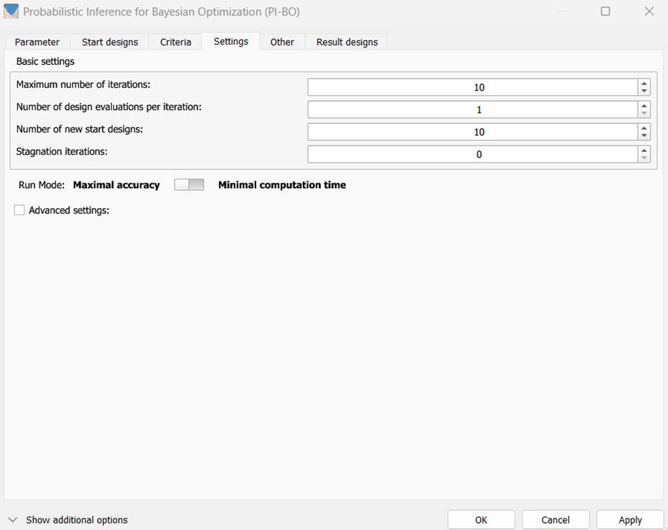Switch to the Parameter tab
Screen dimensions: 668x530
click(x=37, y=42)
